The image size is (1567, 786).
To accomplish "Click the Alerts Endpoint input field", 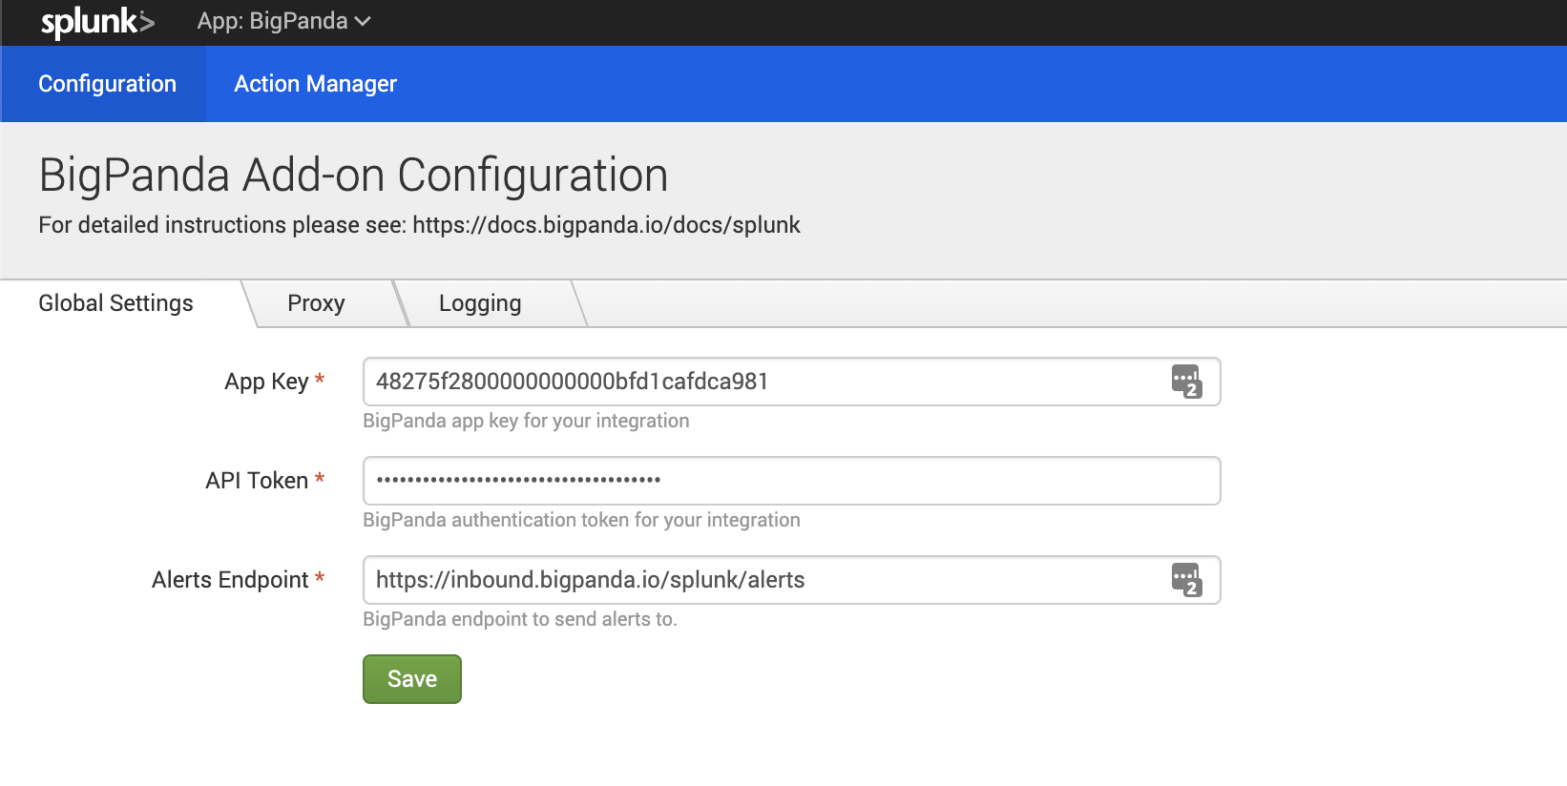I will pos(791,580).
